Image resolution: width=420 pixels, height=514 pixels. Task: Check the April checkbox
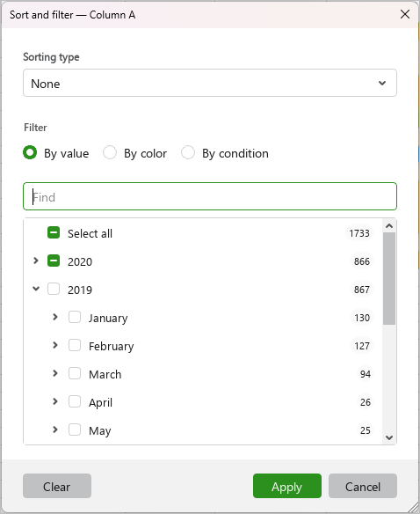pos(75,401)
